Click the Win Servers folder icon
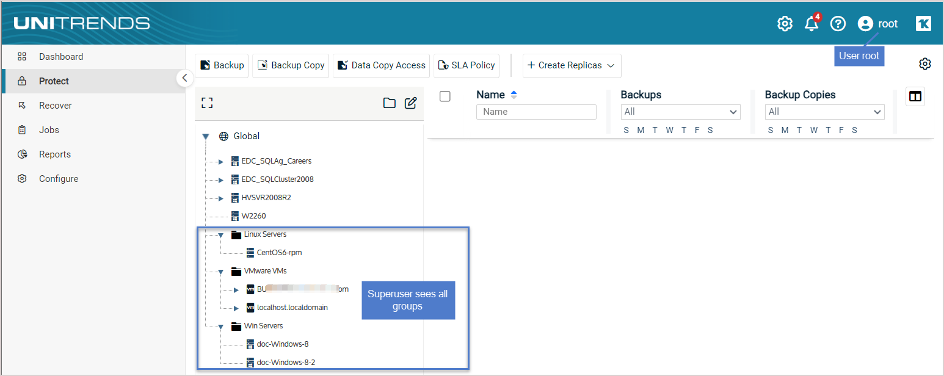 point(236,326)
